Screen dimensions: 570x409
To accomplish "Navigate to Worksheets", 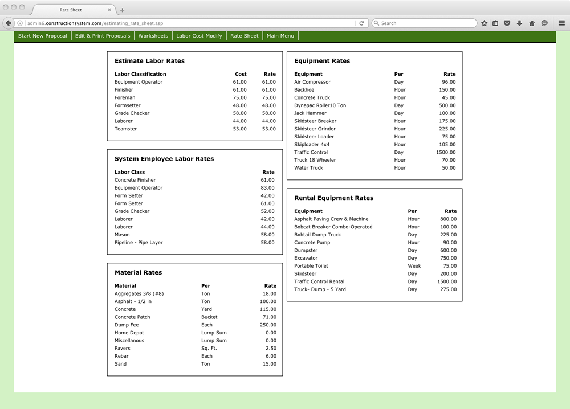I will (x=153, y=35).
